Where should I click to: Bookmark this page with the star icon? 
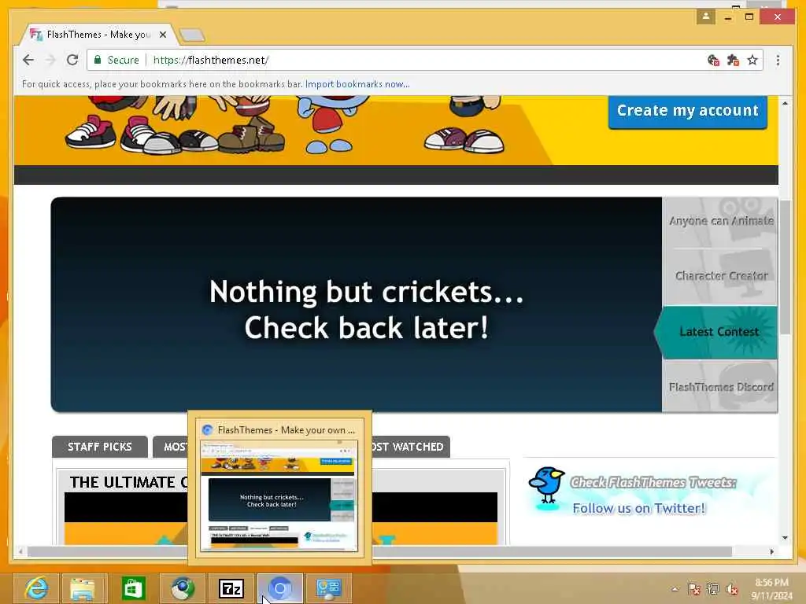coord(752,60)
